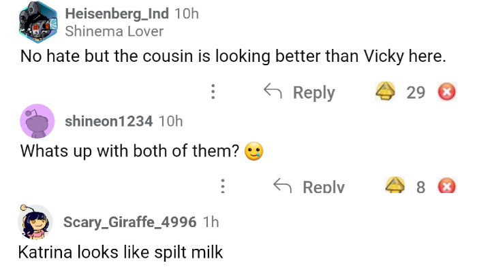
Task: Click the 10h timestamp beside Heisenberg_Ind
Action: 187,14
